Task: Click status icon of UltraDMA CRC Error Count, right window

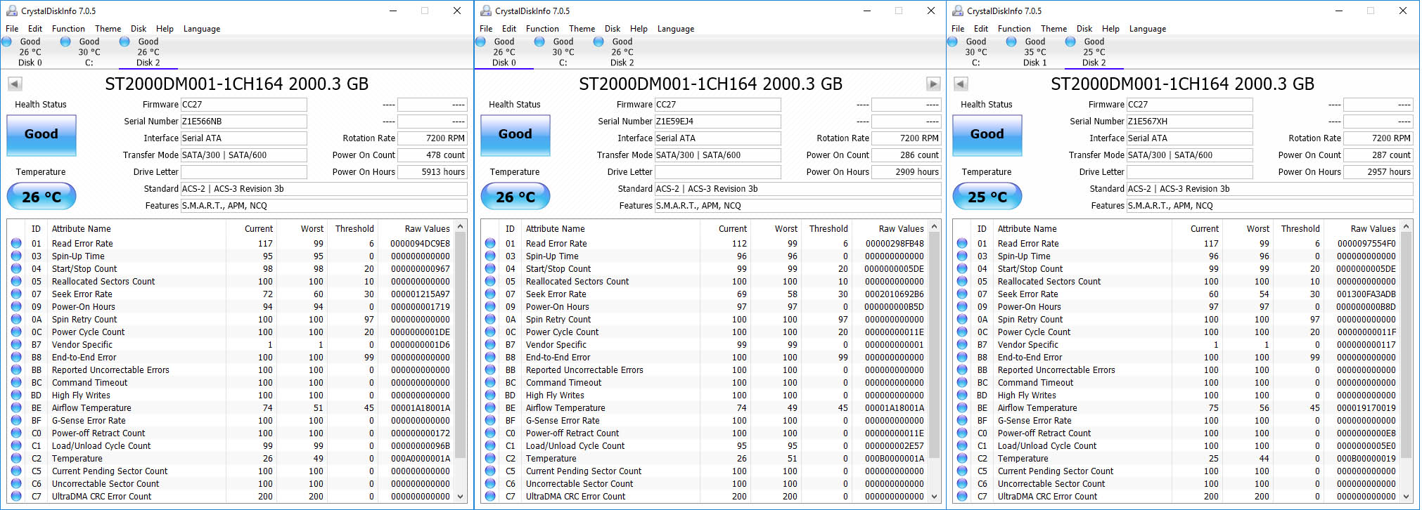Action: click(x=962, y=496)
